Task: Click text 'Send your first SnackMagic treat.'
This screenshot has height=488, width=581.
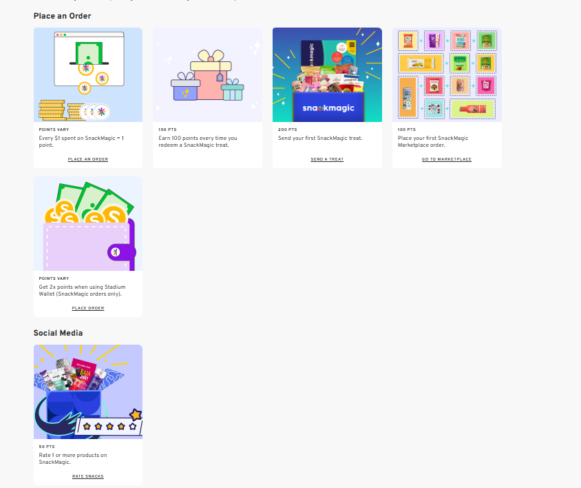Action: [x=320, y=138]
